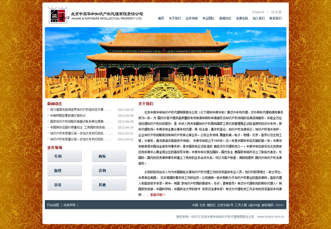The image size is (331, 229).
Task: Open the 其他 (Other) service tile
Action: (x=109, y=185)
